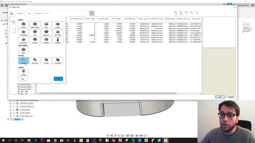Screen dimensions: 255x143
Task: Click the tool table horizontal scrollbar
Action: 108,93
